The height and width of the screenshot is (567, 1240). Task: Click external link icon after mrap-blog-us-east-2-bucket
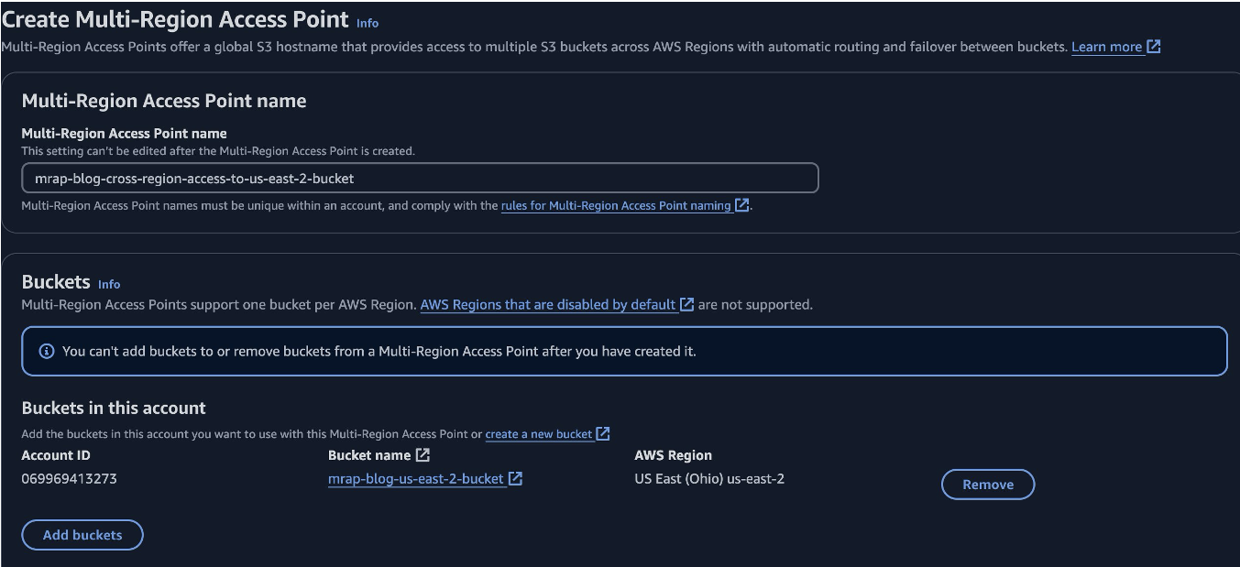point(515,478)
